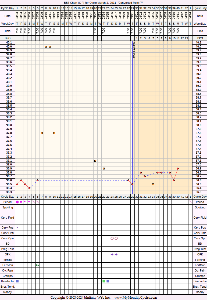Select the orange square at 37.1 degrees

click(95, 161)
